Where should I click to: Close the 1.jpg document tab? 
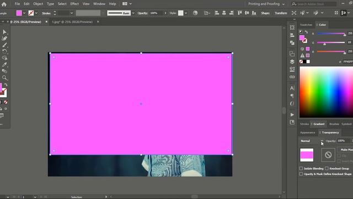[98, 22]
